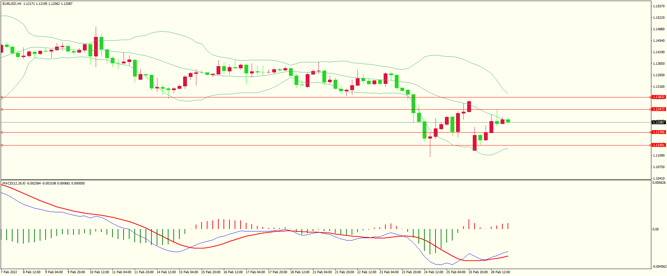Screen dimensions: 667x276
Task: Click the 9 Feb 20:00 time label
Action: (x=76, y=272)
